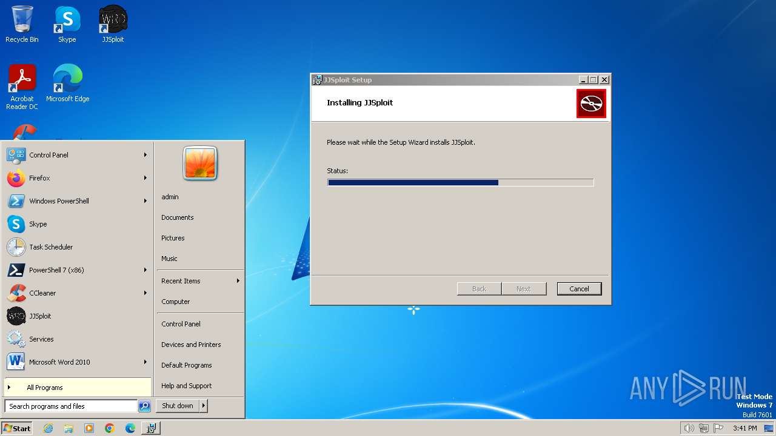Open Control Panel in the right Start menu column

click(x=181, y=324)
